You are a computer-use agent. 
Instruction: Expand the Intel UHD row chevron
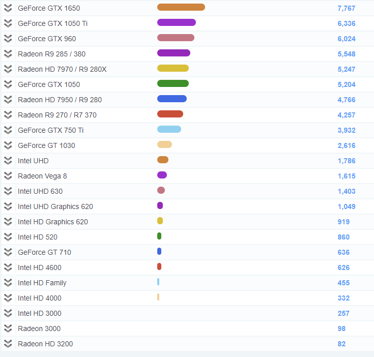(x=8, y=161)
